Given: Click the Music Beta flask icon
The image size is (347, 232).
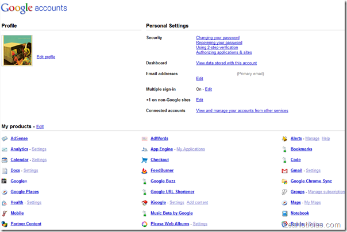Looking at the screenshot, I should pyautogui.click(x=145, y=213).
